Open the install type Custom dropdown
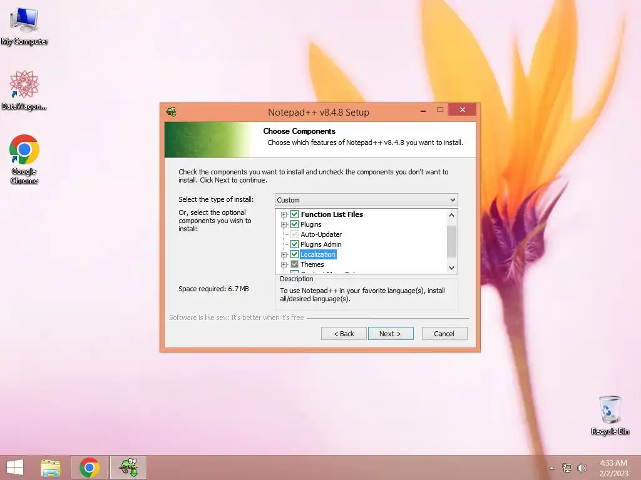 tap(366, 200)
